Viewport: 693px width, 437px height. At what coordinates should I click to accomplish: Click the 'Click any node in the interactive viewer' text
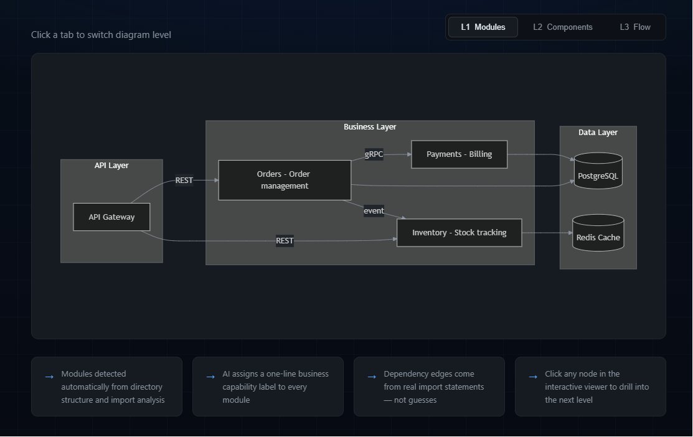coord(596,387)
